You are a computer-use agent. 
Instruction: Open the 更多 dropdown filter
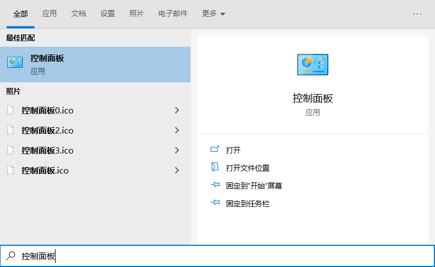213,13
